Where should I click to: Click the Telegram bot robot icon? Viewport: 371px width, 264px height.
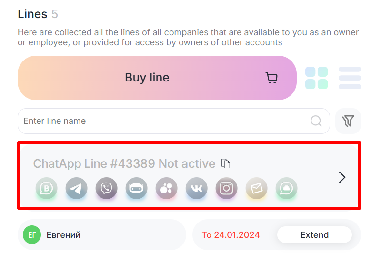tap(137, 188)
